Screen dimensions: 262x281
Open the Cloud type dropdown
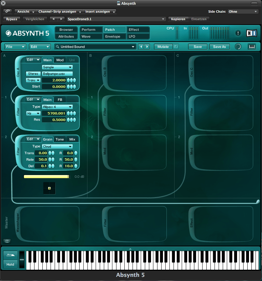(x=57, y=146)
